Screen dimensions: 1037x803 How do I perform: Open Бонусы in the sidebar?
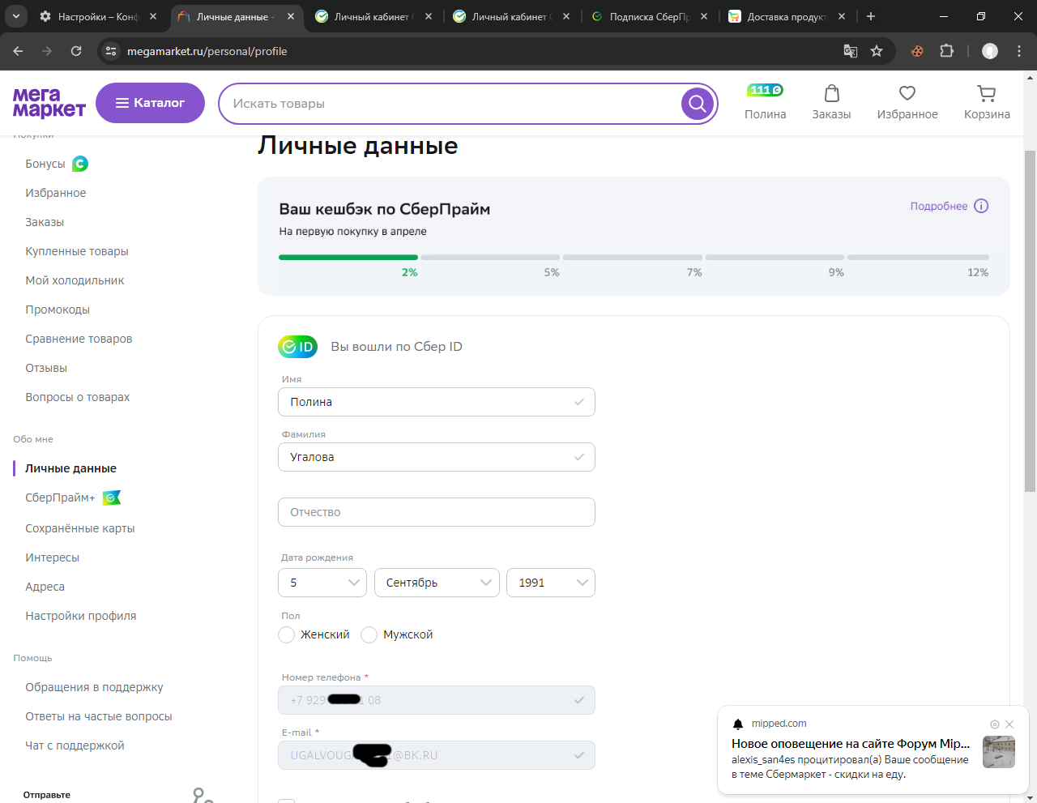point(45,164)
